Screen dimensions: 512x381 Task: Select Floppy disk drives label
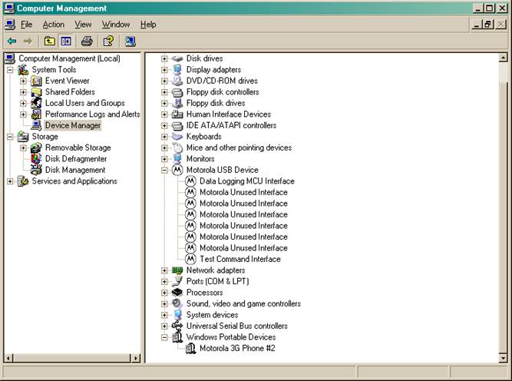point(216,103)
